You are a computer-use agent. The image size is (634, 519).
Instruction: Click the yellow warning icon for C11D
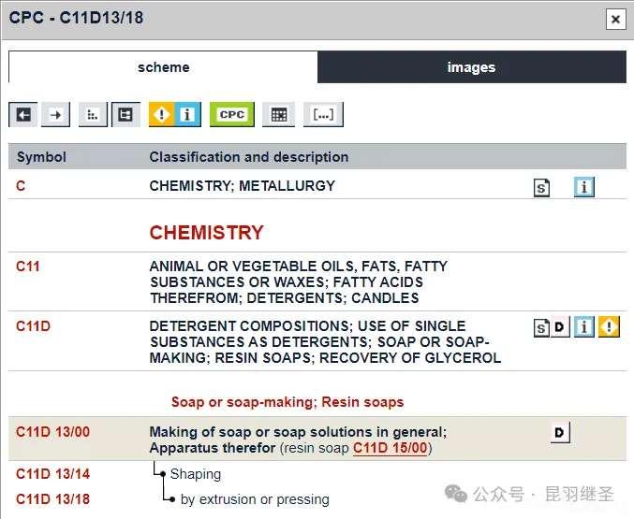(x=610, y=327)
